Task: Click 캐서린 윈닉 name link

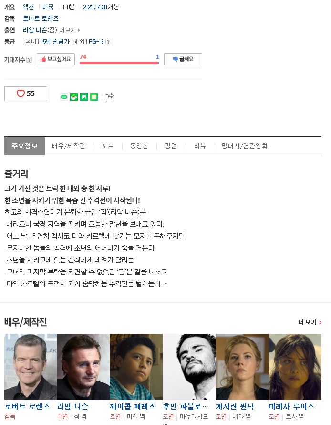Action: 235,406
